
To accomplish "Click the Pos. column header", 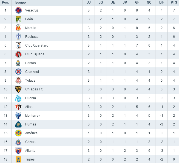I will pyautogui.click(x=5, y=2).
